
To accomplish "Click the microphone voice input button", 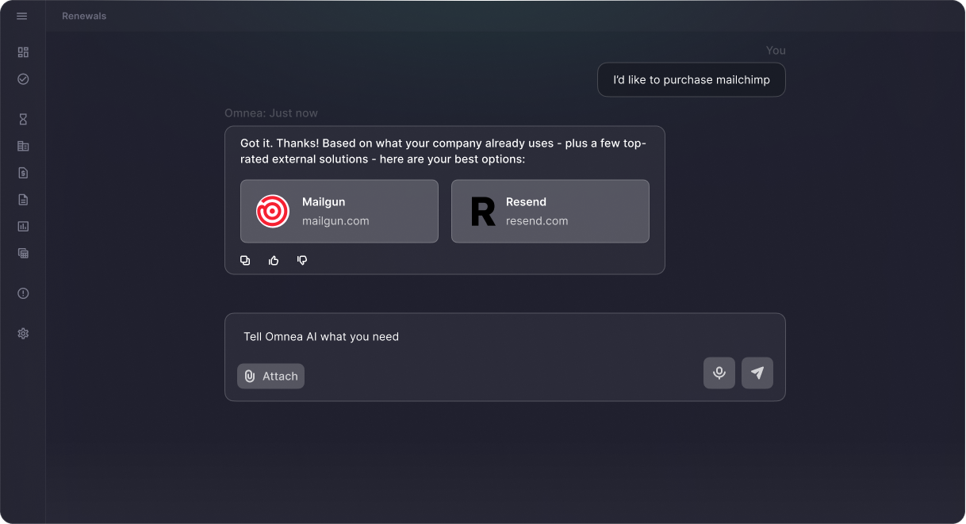I will 719,373.
